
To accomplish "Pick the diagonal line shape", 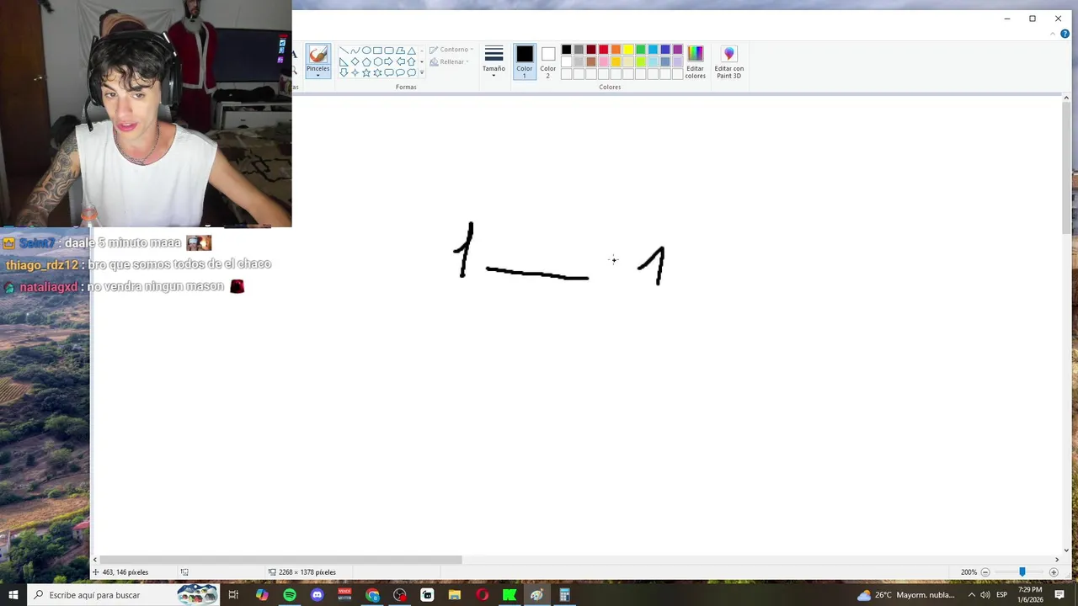I will click(344, 50).
